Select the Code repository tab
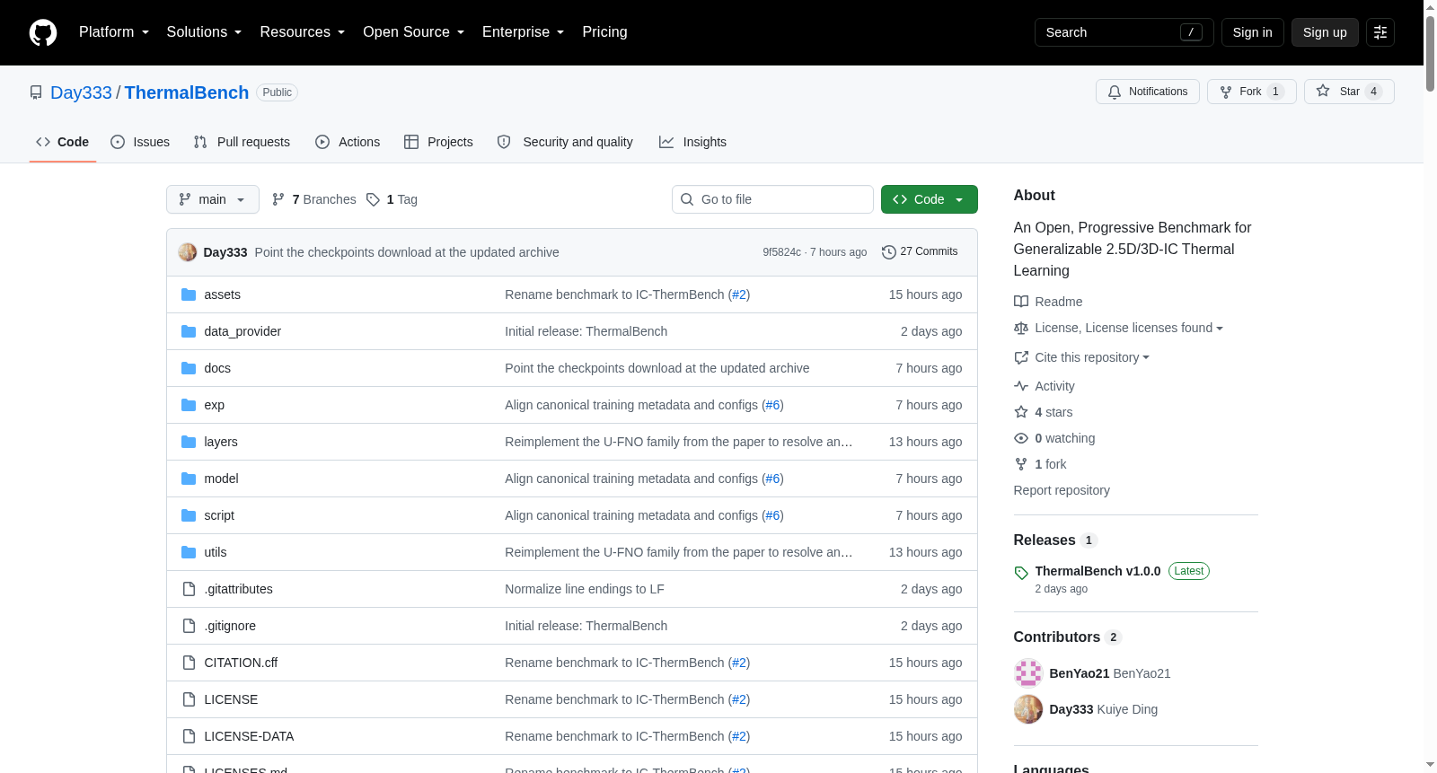 (63, 142)
